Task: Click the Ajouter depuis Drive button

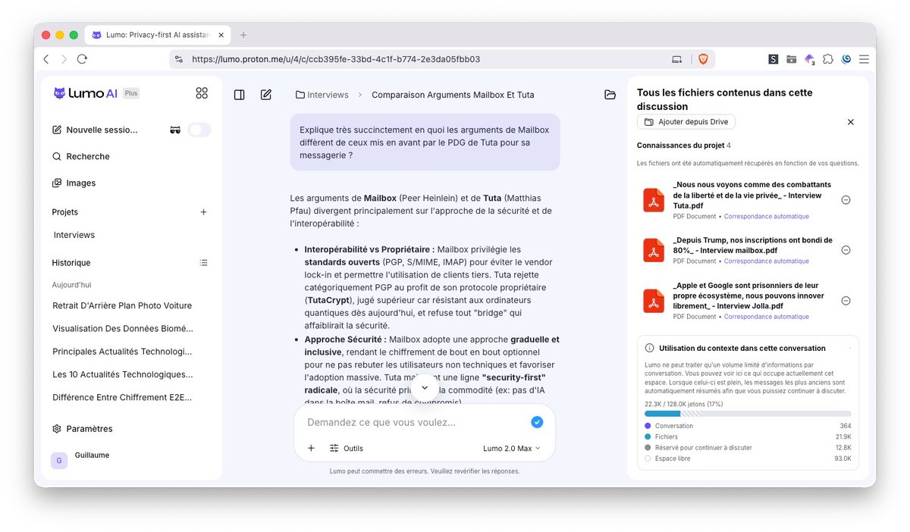Action: point(686,122)
